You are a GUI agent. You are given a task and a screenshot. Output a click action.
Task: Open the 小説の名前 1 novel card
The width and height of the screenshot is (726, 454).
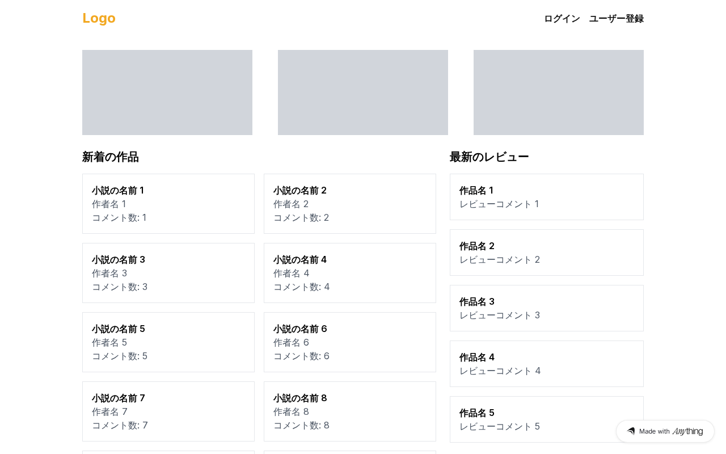pos(168,204)
